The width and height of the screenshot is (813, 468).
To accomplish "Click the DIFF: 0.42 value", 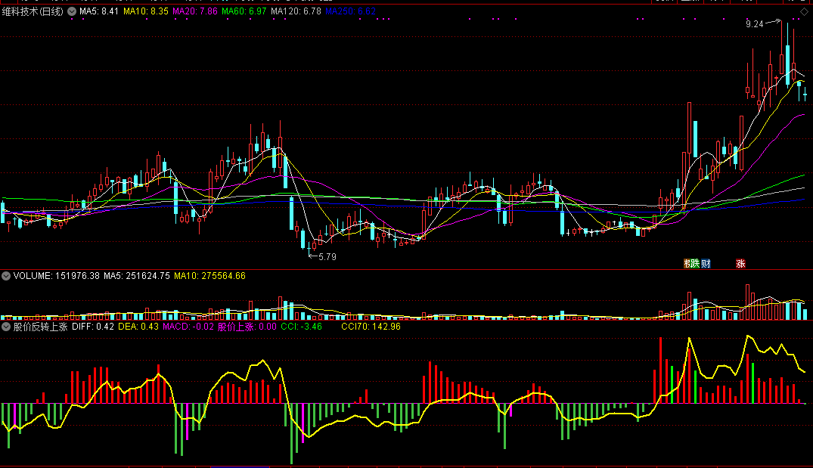I will point(93,327).
